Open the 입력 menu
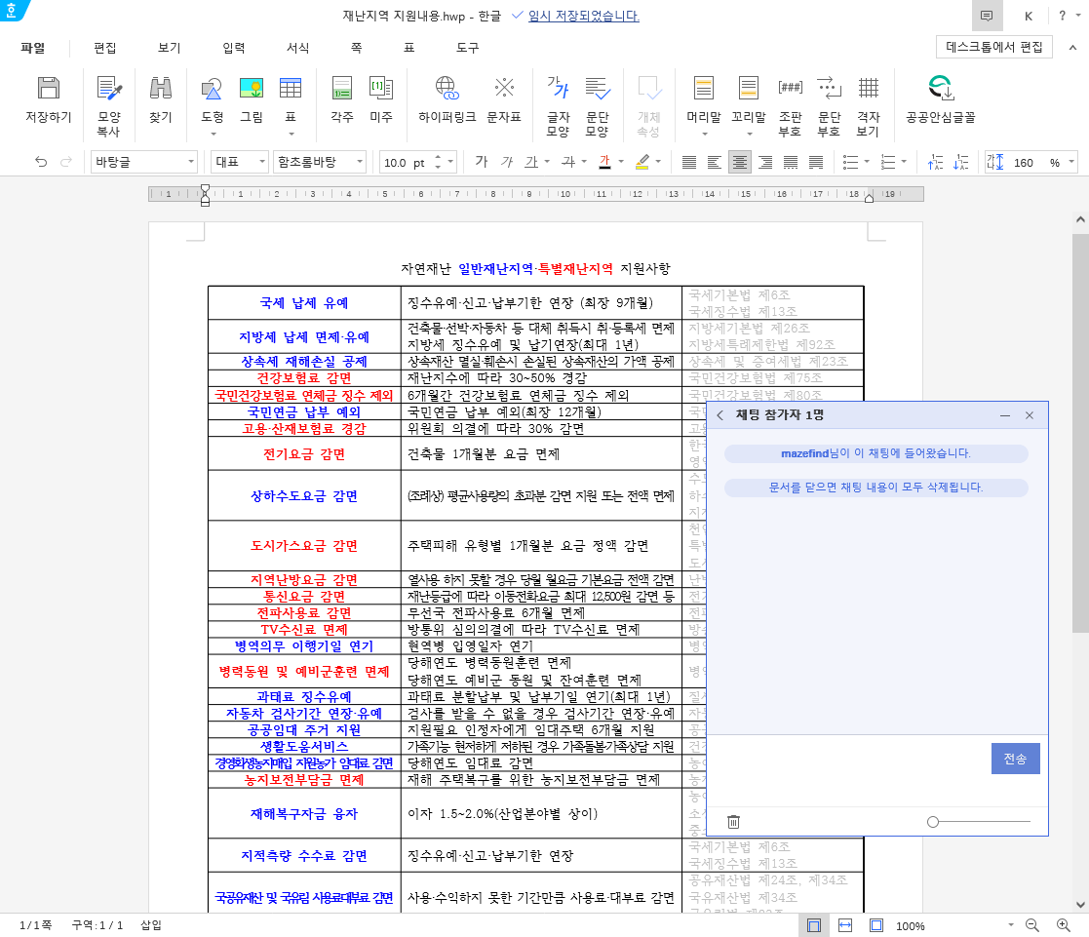Viewport: 1089px width, 937px height. pos(234,47)
